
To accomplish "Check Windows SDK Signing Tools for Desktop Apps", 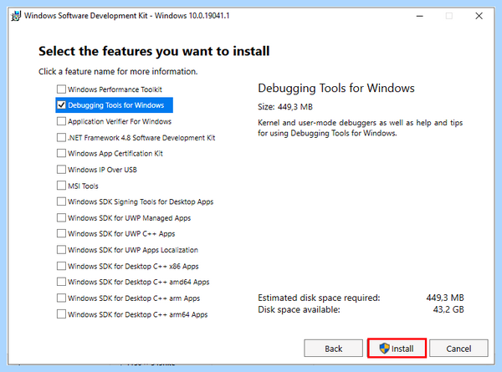I will pos(61,201).
